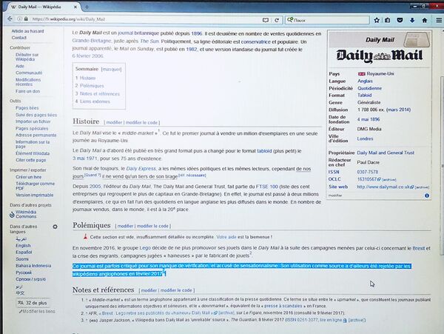444x334 pixels.
Task: Open 'Créer un livre' link
Action: coord(28,177)
